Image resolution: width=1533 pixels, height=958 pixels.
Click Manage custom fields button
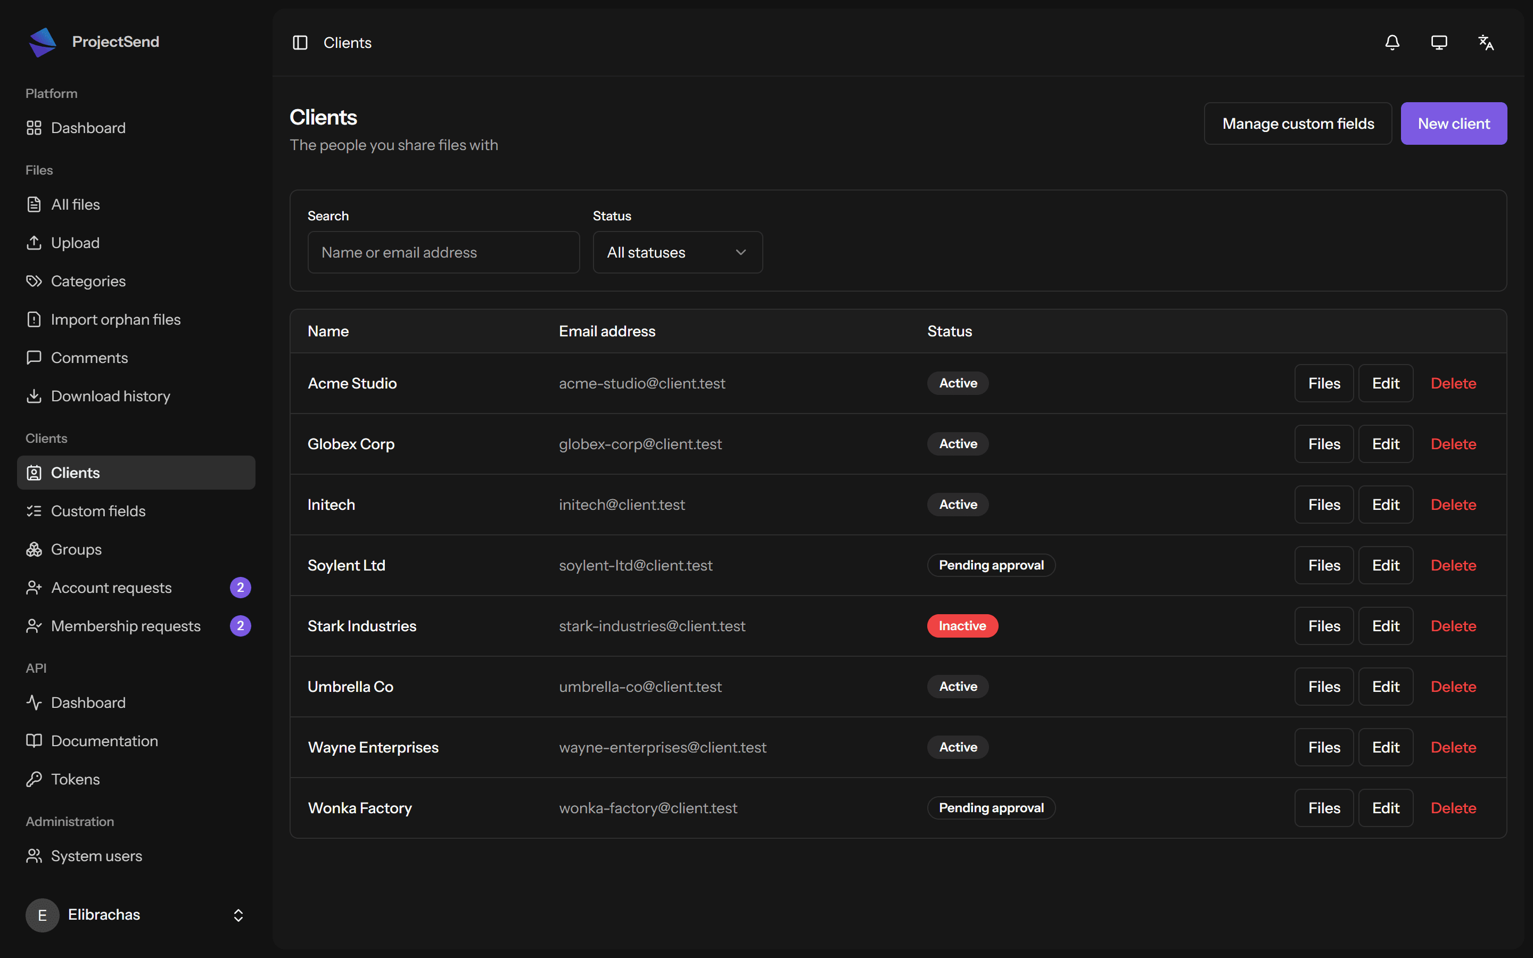(x=1297, y=123)
